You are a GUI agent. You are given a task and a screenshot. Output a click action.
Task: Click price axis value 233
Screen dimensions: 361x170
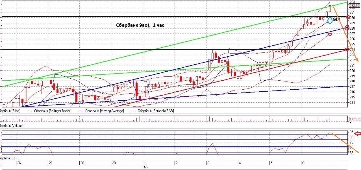(x=352, y=2)
